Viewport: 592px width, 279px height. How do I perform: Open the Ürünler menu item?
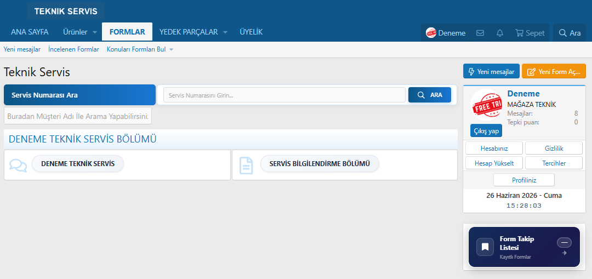tap(75, 32)
